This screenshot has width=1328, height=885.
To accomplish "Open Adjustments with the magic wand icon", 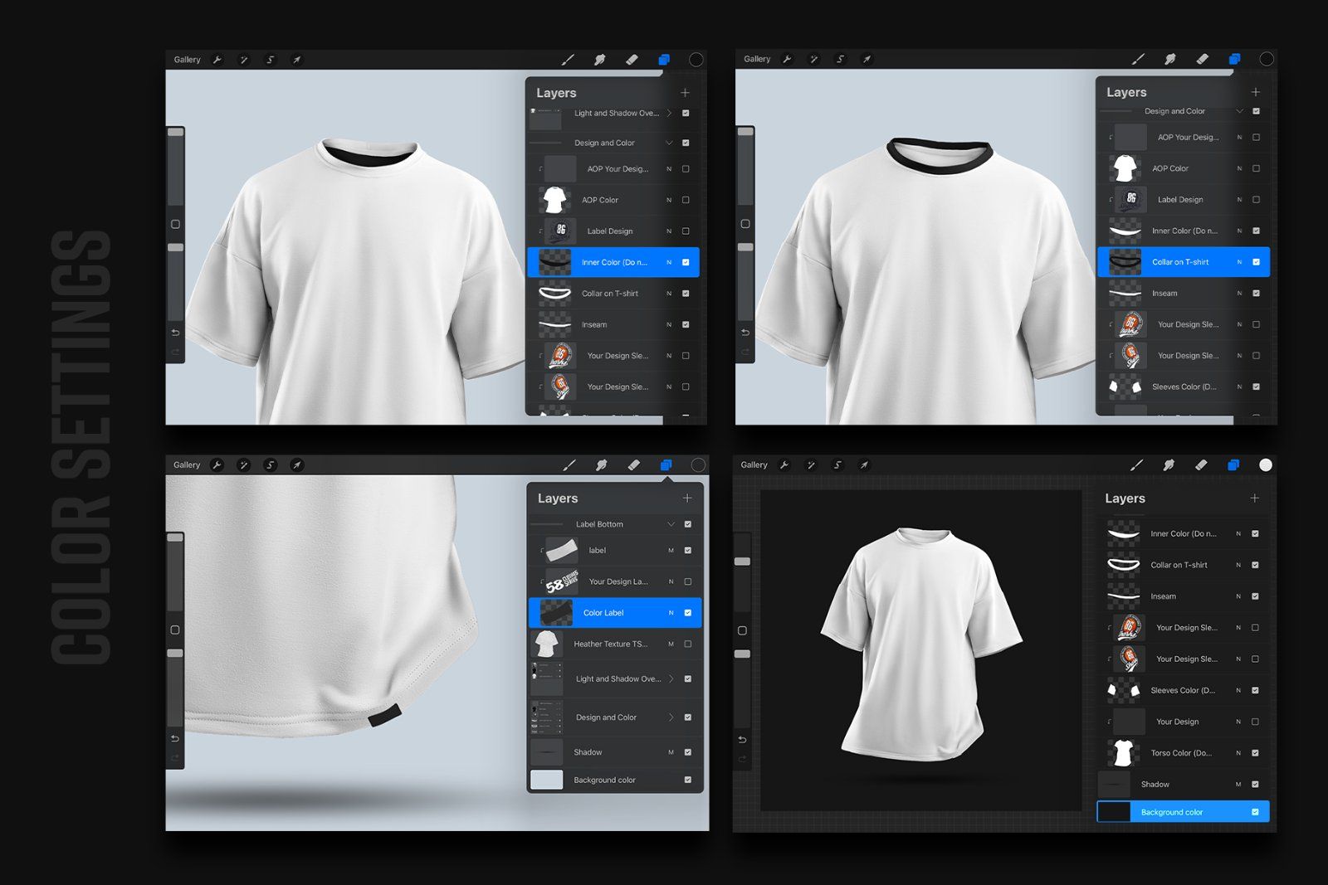I will click(243, 59).
